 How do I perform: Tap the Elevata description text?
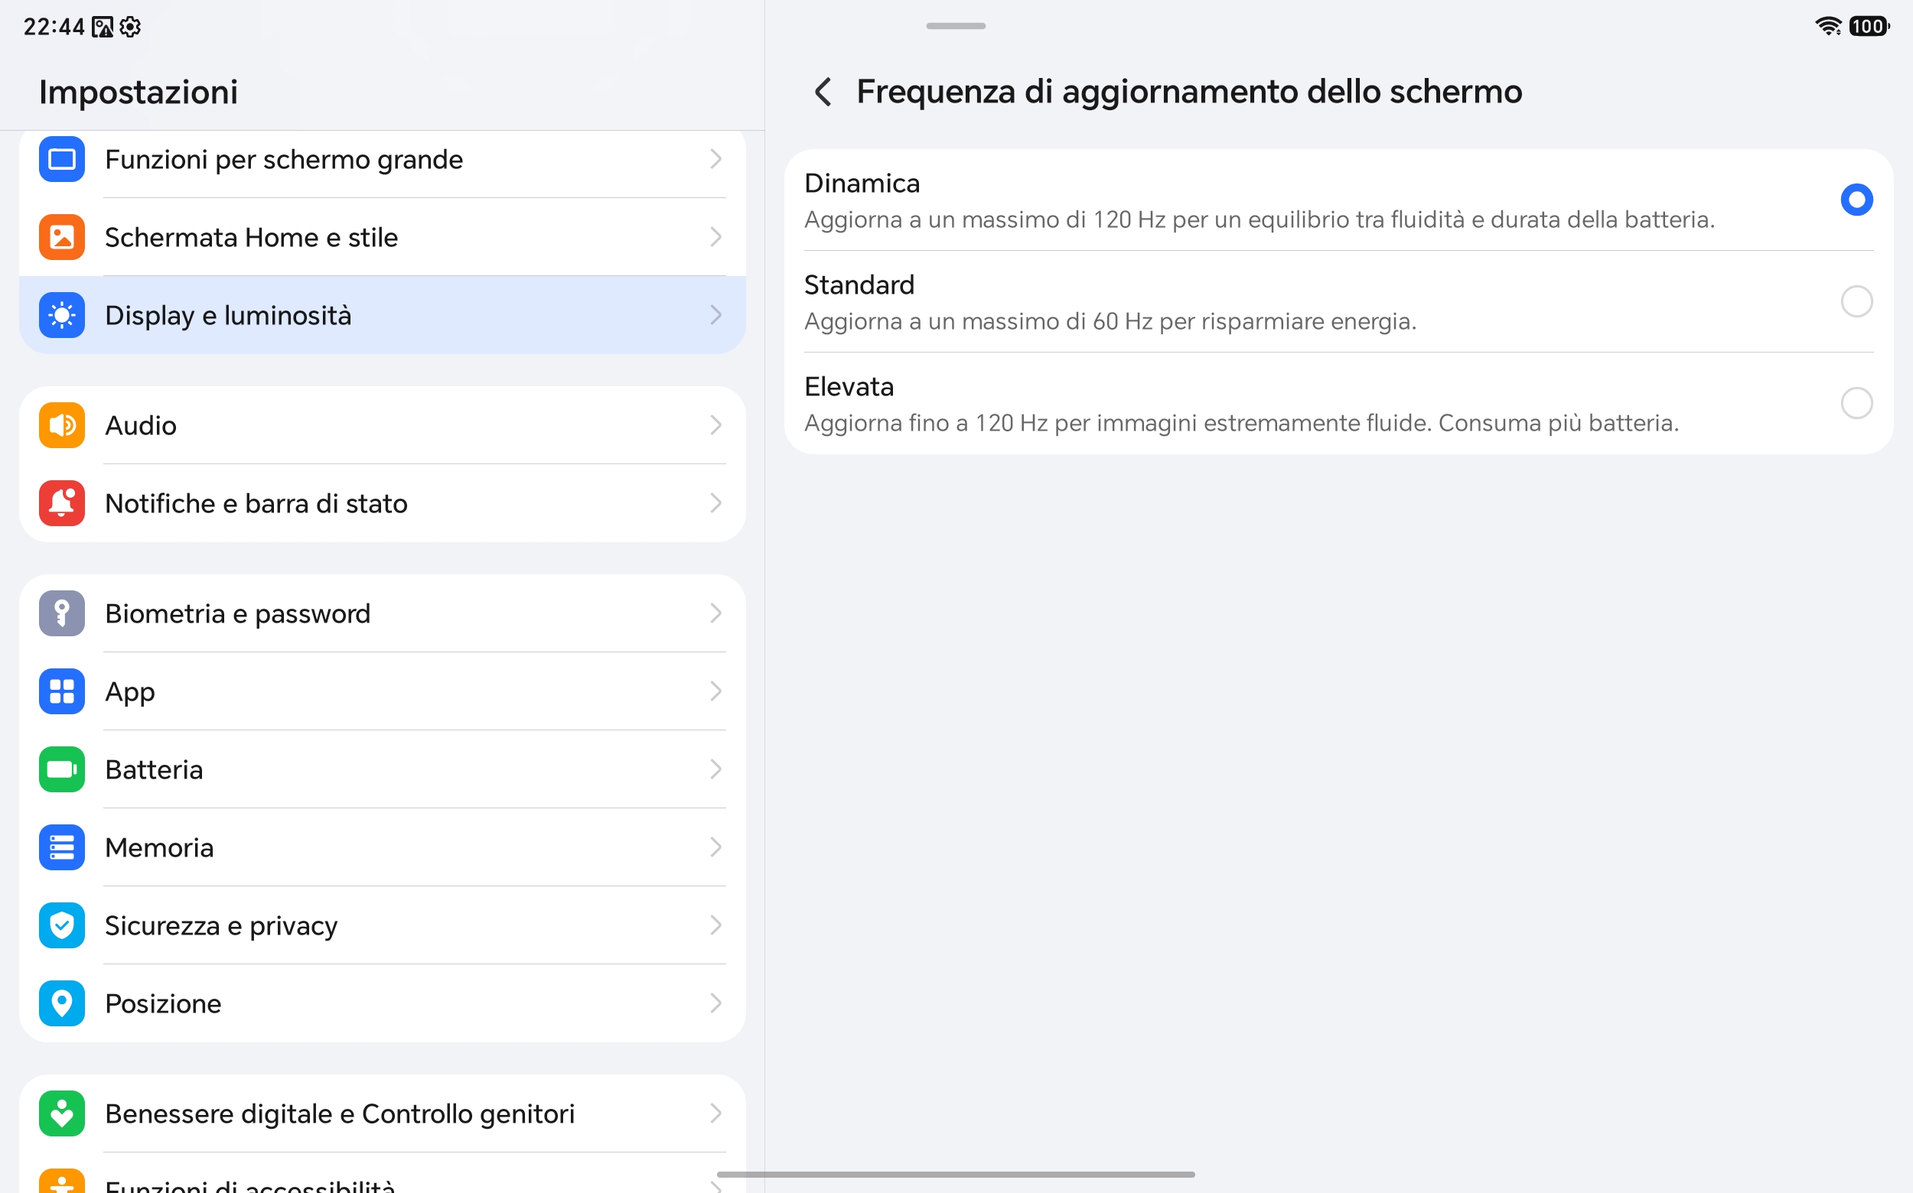point(1241,424)
